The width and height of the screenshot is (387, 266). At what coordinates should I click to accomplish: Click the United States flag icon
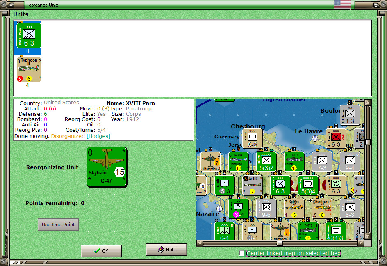click(342, 5)
